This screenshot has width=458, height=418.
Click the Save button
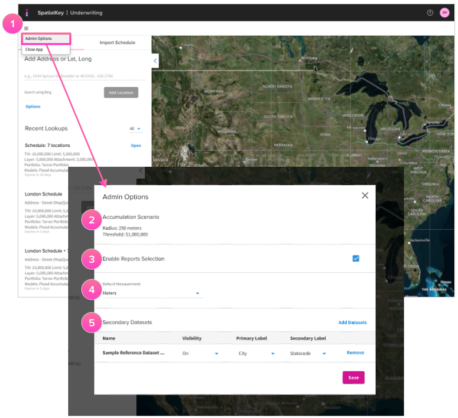click(x=353, y=378)
